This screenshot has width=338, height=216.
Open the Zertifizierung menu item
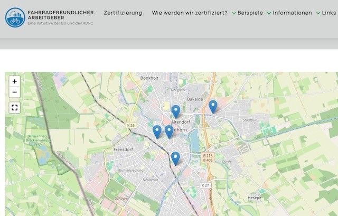pos(123,13)
